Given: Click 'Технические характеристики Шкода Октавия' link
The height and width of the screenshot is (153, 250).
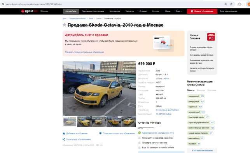Looking at the screenshot, I should pos(201,61).
